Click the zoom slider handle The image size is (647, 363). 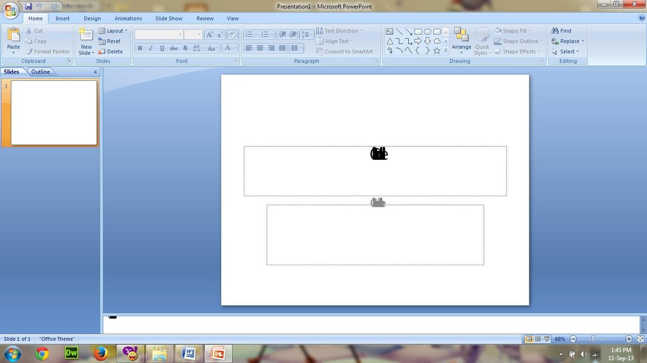[x=593, y=339]
